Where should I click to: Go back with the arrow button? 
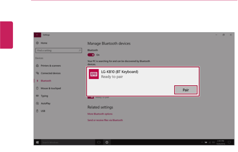coord(37,35)
